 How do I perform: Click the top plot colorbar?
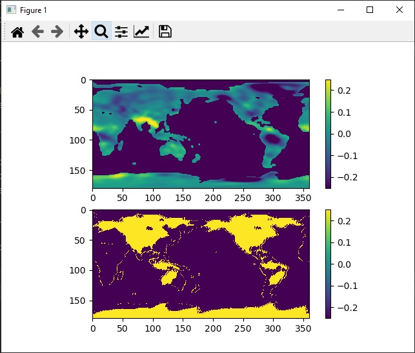tap(328, 134)
